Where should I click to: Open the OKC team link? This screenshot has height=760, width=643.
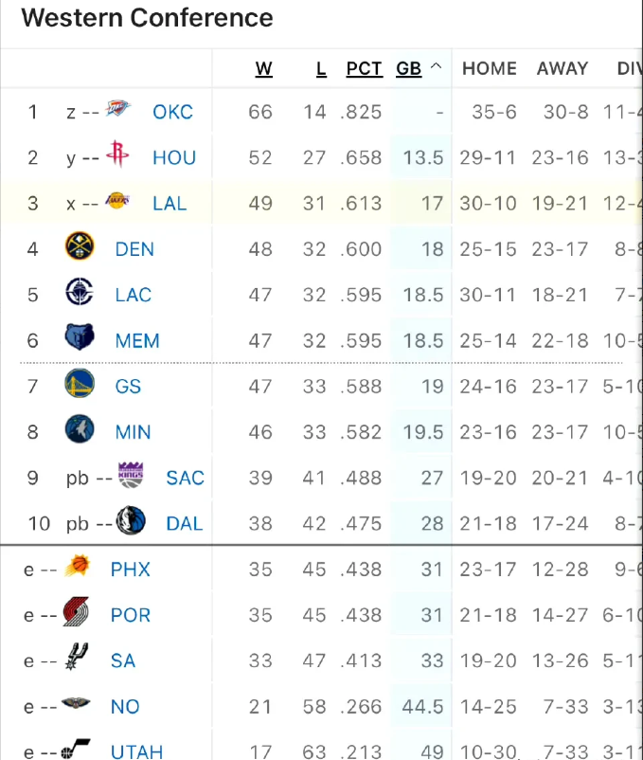coord(173,112)
